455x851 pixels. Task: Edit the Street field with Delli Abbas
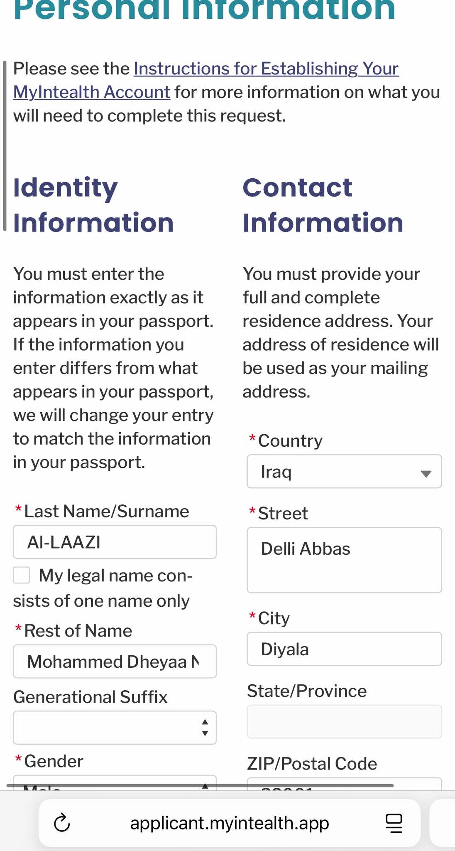tap(344, 560)
